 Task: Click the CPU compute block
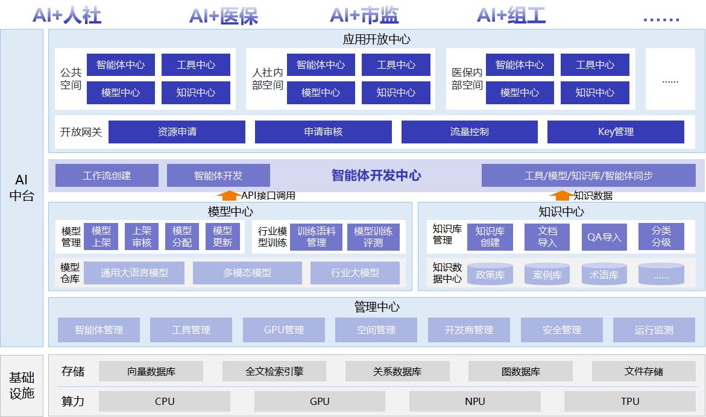pyautogui.click(x=165, y=401)
